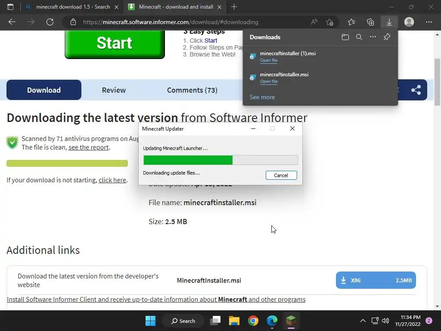This screenshot has width=441, height=331.
Task: Open more options in Downloads panel
Action: (x=373, y=37)
